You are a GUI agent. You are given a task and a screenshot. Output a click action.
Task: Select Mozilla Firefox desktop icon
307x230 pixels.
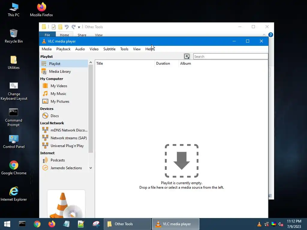(x=41, y=10)
